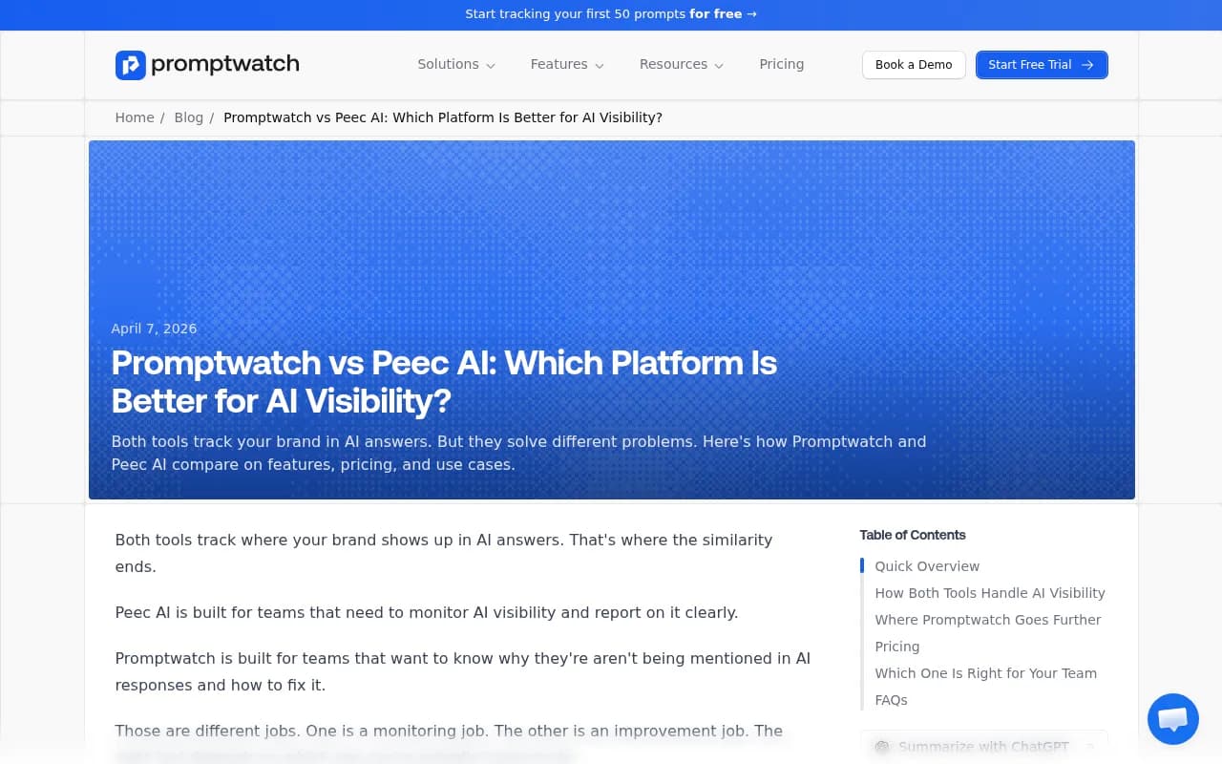Click Start Free Trial button
The height and width of the screenshot is (764, 1222).
1042,65
